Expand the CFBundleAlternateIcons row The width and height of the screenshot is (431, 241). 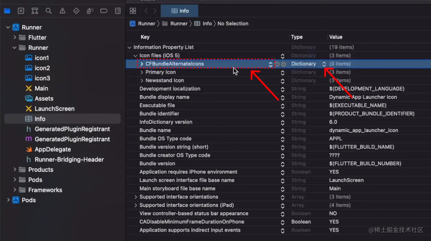coord(142,64)
